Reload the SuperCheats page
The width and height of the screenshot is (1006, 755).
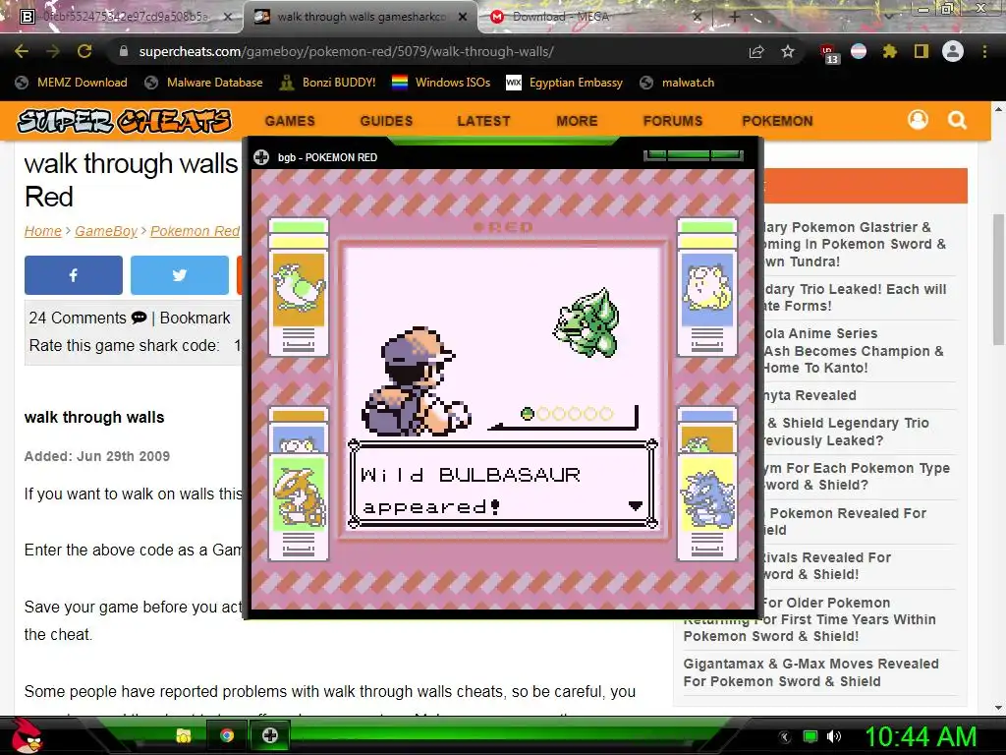click(x=84, y=51)
